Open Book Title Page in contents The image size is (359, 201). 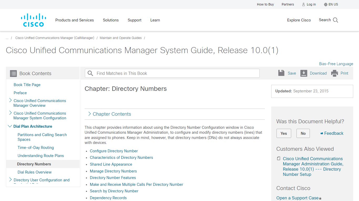click(x=27, y=85)
